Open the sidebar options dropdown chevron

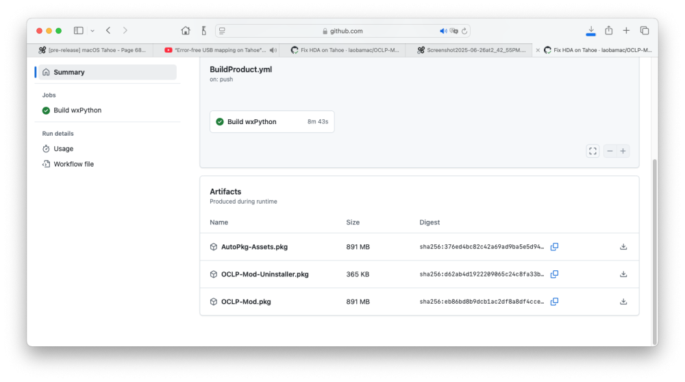92,31
